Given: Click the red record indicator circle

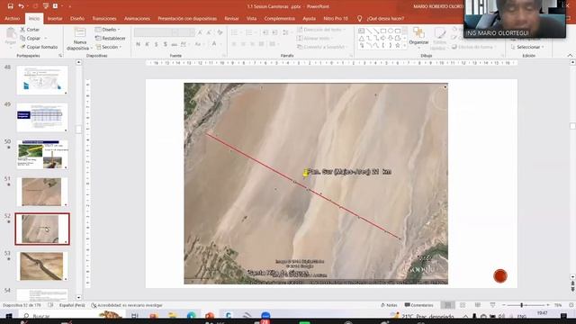Looking at the screenshot, I should [500, 276].
